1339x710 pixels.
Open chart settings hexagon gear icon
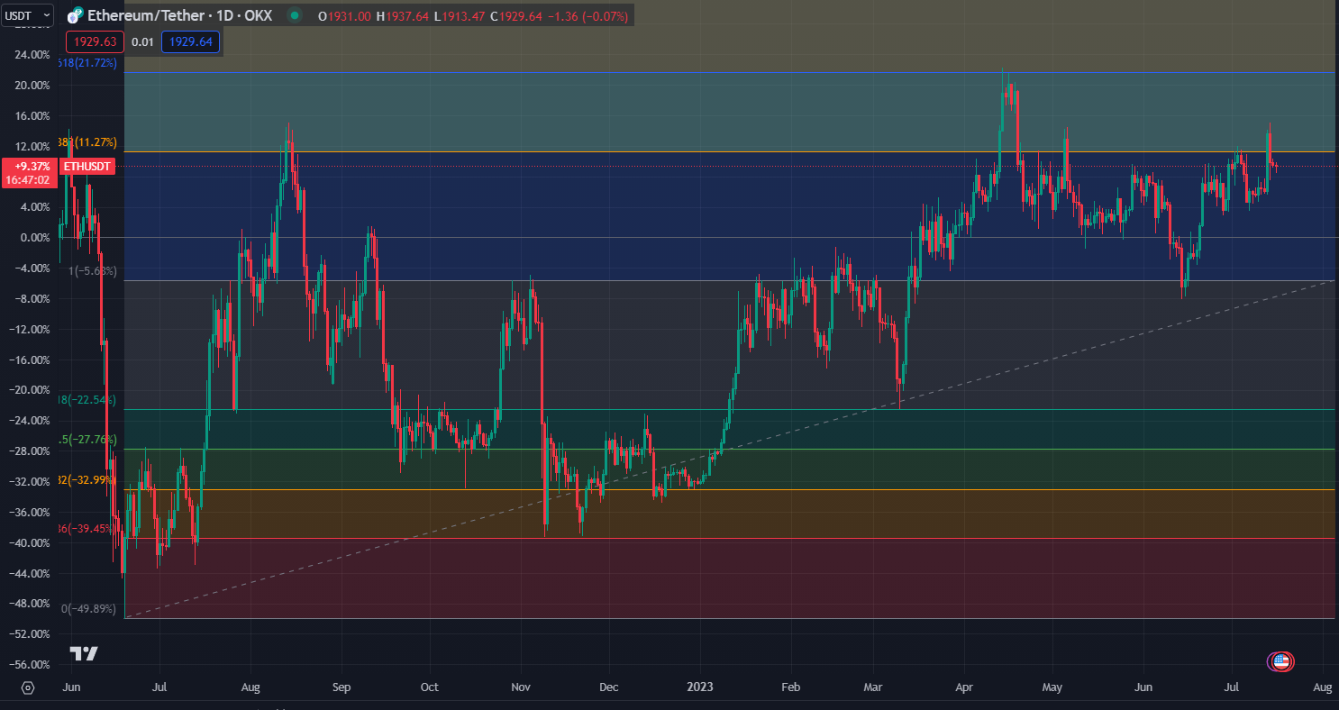pos(28,687)
